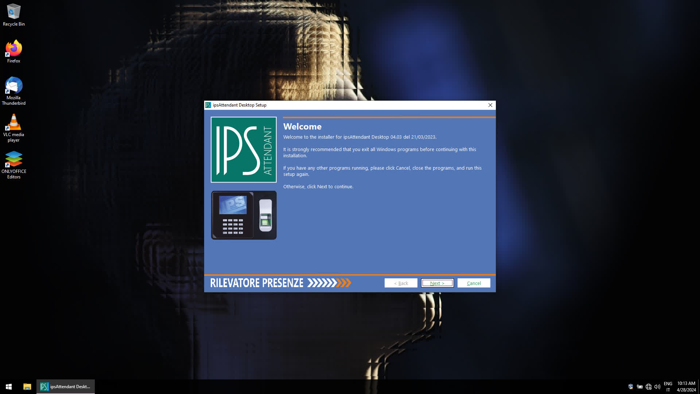
Task: Click Cancel to abort installation
Action: pos(474,283)
